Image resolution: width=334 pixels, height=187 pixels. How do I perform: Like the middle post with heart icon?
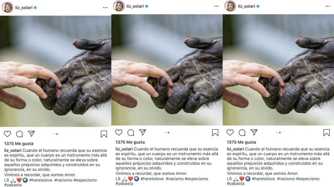(x=119, y=133)
